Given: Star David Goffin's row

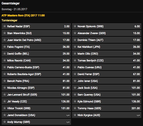Looking at the screenshot, I should pyautogui.click(x=5, y=54).
